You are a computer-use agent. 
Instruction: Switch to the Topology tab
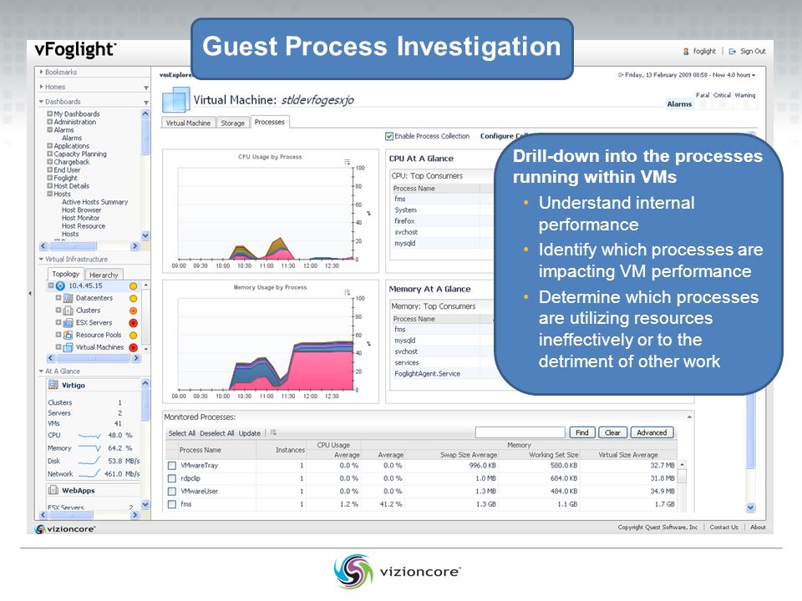[65, 274]
